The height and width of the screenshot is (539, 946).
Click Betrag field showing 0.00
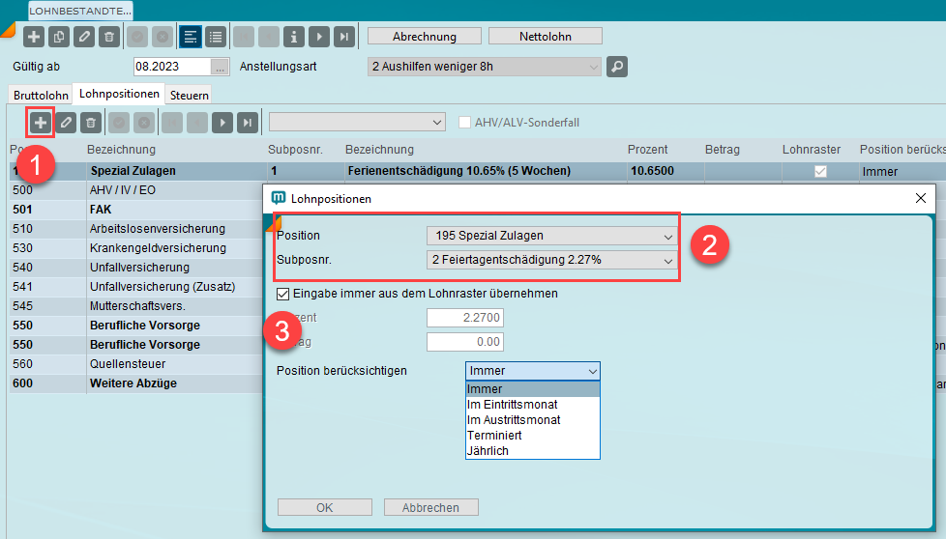coord(465,342)
